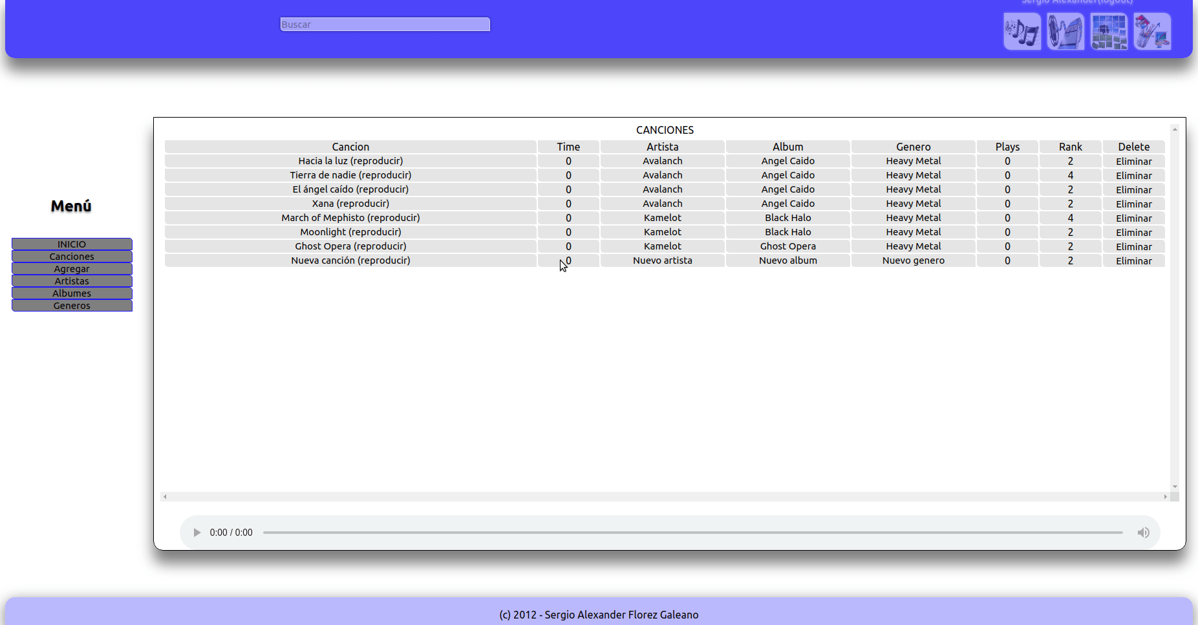Viewport: 1198px width, 625px height.
Task: Play the Moonlight song
Action: coord(350,232)
